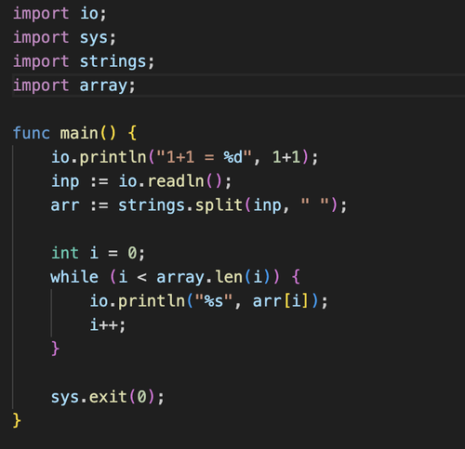Viewport: 465px width, 449px height.
Task: Click the "main()" function name
Action: 88,134
